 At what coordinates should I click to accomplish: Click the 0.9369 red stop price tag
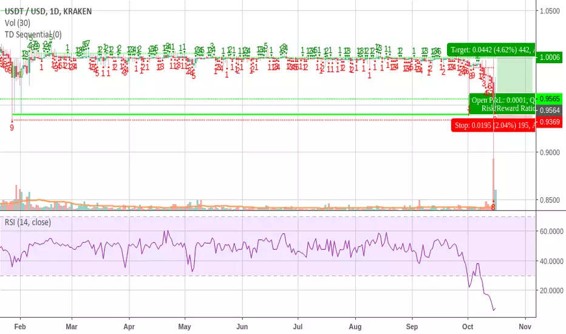click(549, 122)
